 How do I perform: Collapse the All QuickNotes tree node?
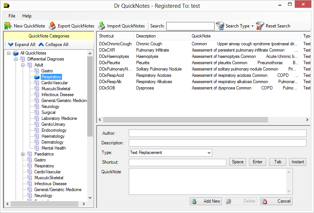[9, 53]
